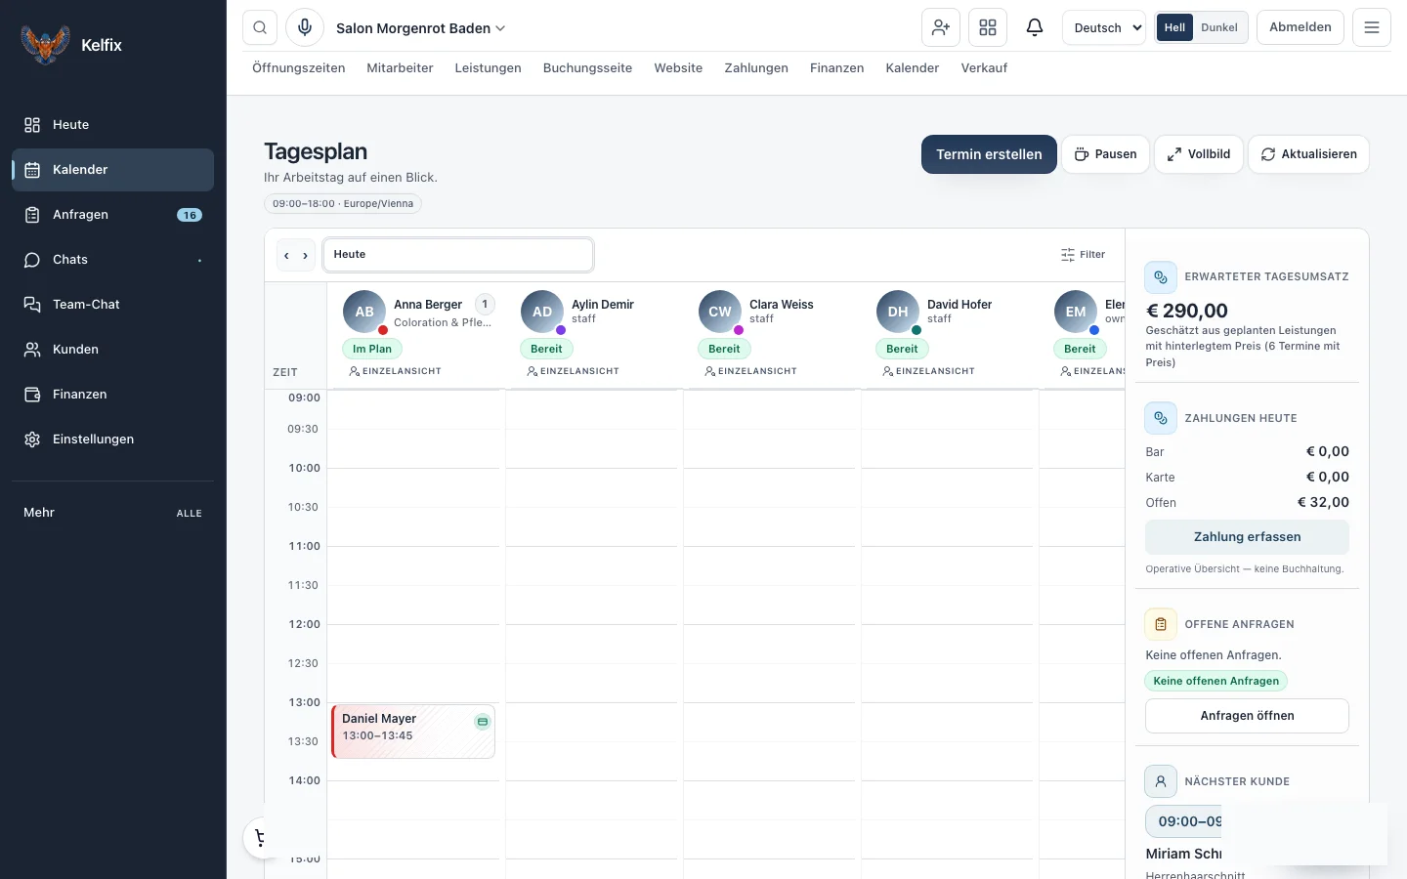Click the search magnifier icon
1407x879 pixels.
(260, 27)
